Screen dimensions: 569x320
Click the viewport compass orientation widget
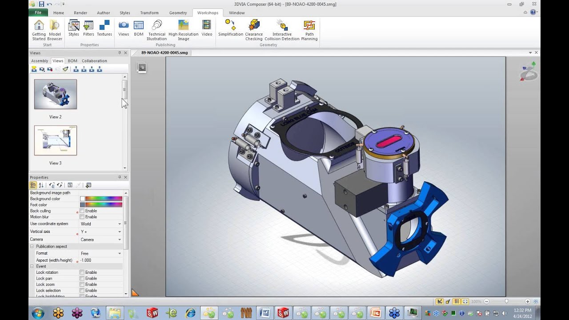coord(528,72)
